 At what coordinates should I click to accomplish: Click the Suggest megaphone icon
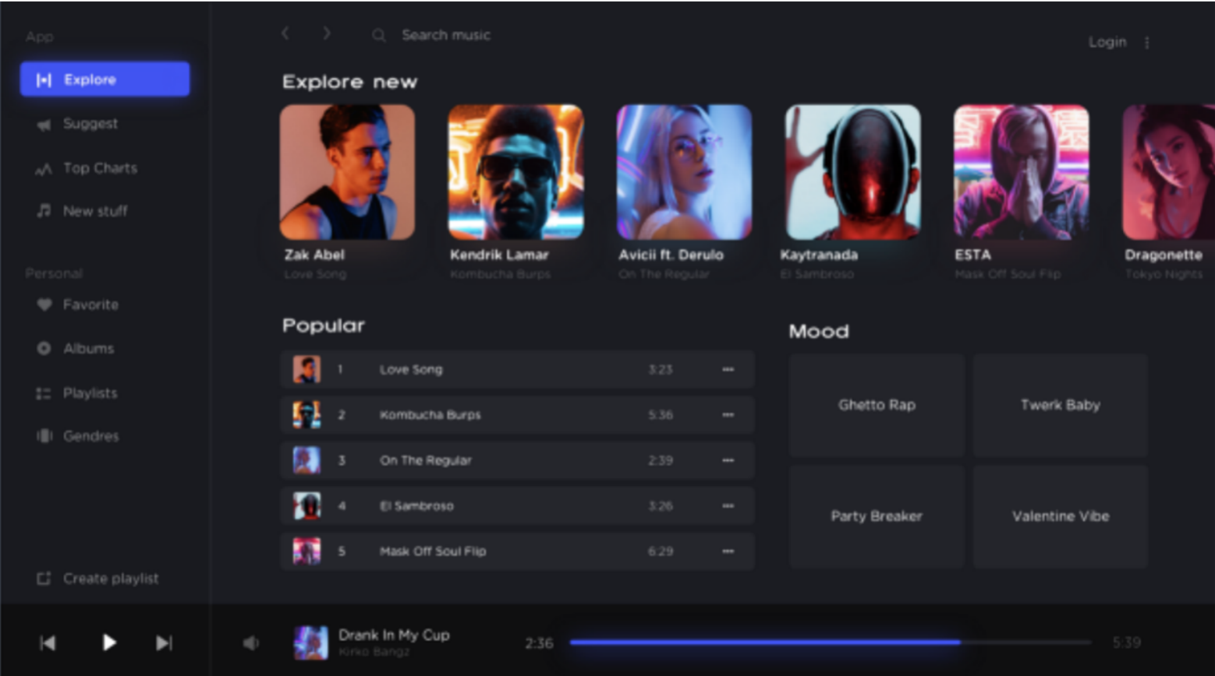tap(44, 125)
